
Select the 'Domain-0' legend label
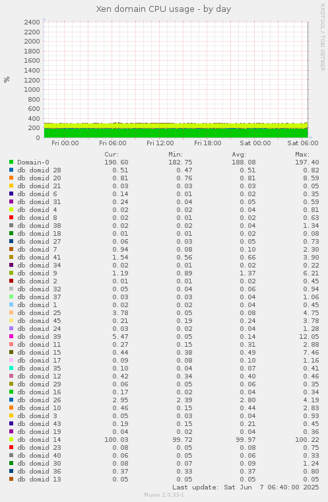[x=33, y=162]
